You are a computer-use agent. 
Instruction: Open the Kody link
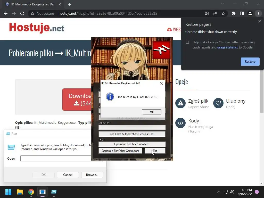point(194,121)
